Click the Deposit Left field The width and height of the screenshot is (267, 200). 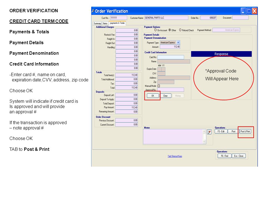coord(127,95)
